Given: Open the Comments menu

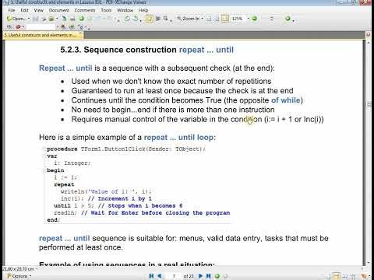Looking at the screenshot, I should click(85, 10).
